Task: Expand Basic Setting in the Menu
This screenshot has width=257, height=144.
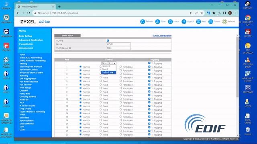Action: (25, 36)
